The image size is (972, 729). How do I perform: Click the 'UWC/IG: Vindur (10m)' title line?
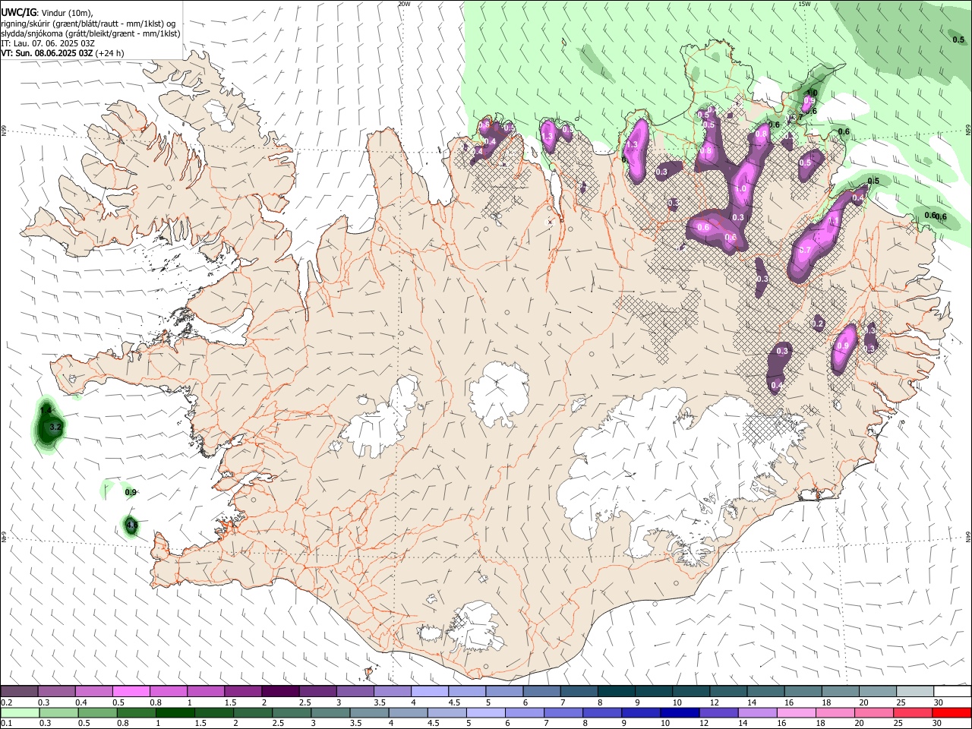(47, 13)
